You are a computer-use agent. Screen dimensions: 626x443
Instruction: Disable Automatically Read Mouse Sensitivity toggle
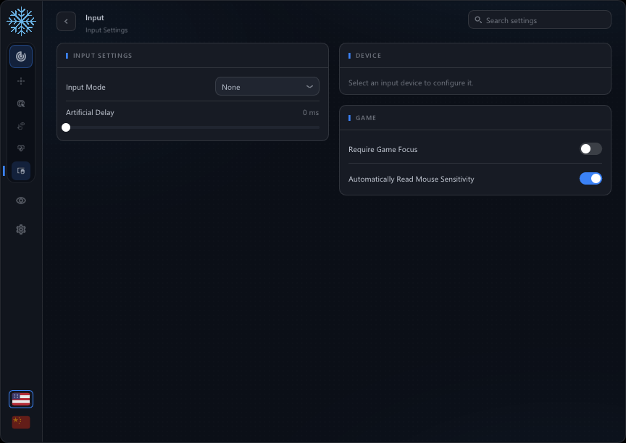click(x=590, y=179)
